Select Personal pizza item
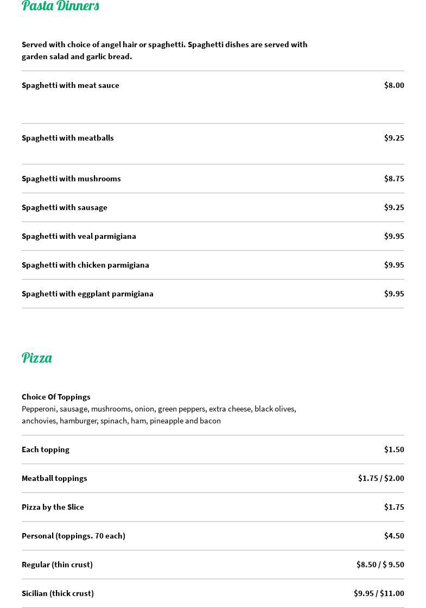Image resolution: width=426 pixels, height=608 pixels. point(73,536)
